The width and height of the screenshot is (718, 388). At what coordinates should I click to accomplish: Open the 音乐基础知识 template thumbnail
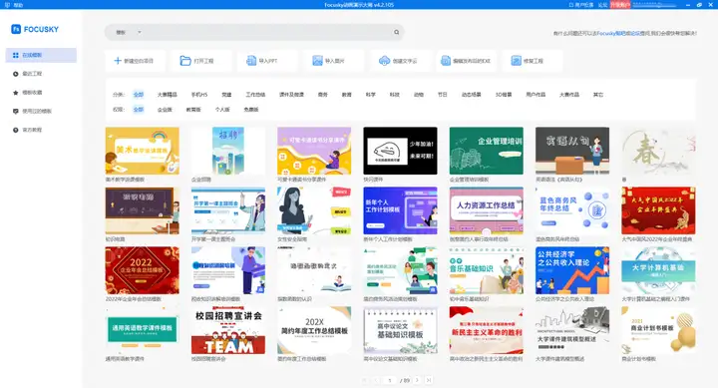click(487, 270)
